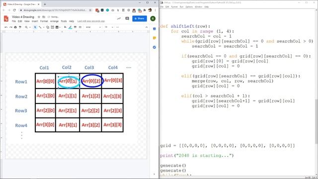Click the Undo icon in Google Drawings

tap(6, 27)
